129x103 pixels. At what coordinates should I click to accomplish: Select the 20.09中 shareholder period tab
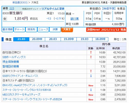point(37,39)
